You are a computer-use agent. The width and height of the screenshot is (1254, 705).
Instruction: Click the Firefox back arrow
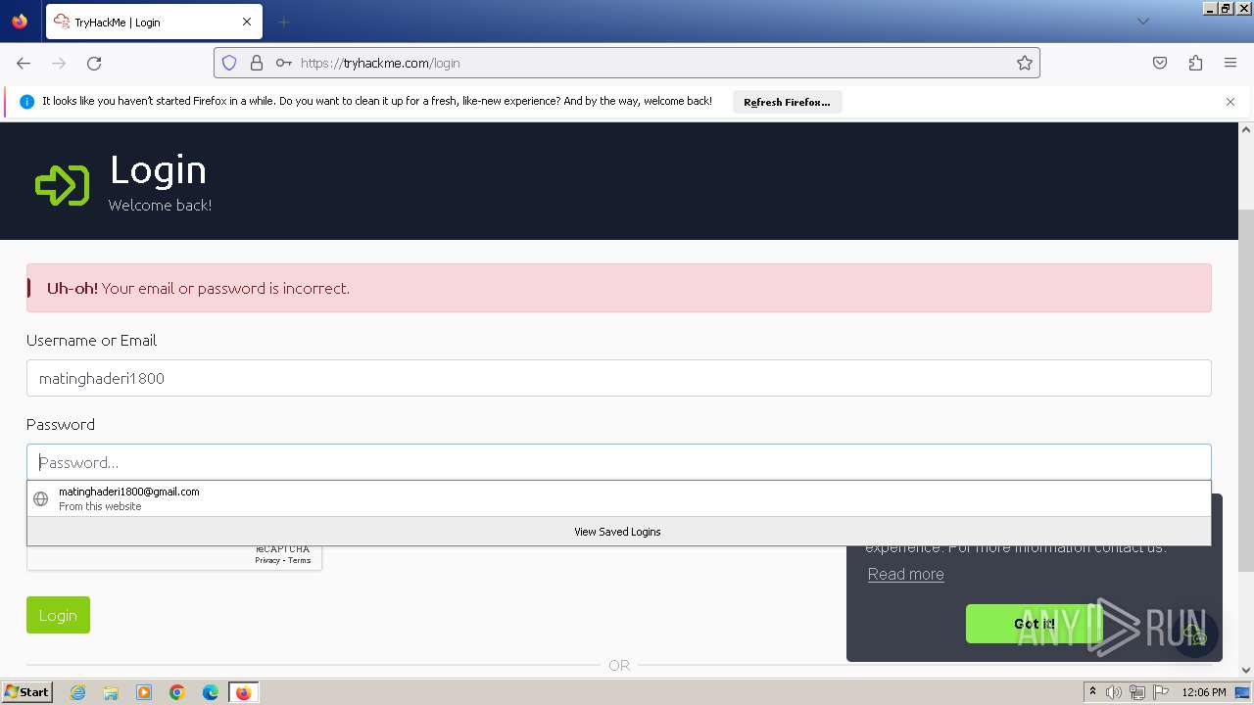pyautogui.click(x=24, y=63)
